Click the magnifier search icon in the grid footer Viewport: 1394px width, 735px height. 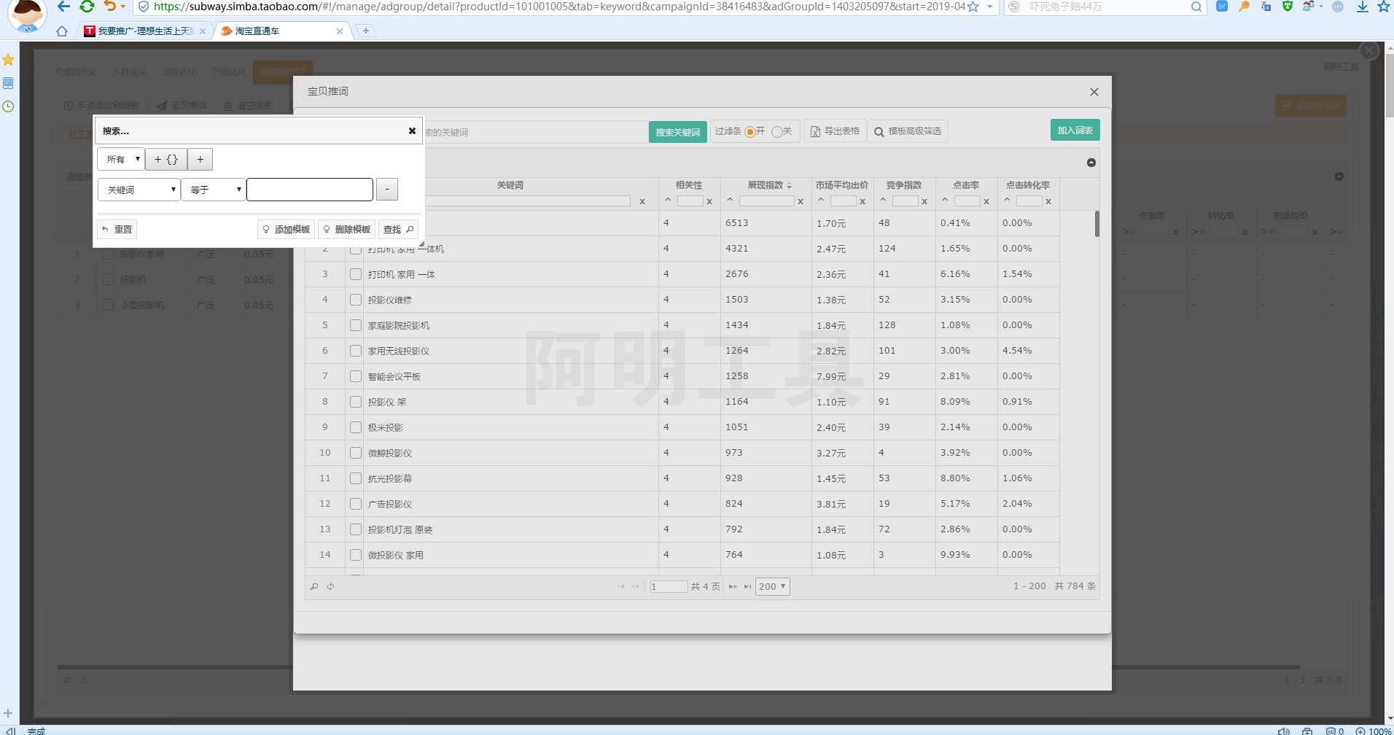(314, 586)
